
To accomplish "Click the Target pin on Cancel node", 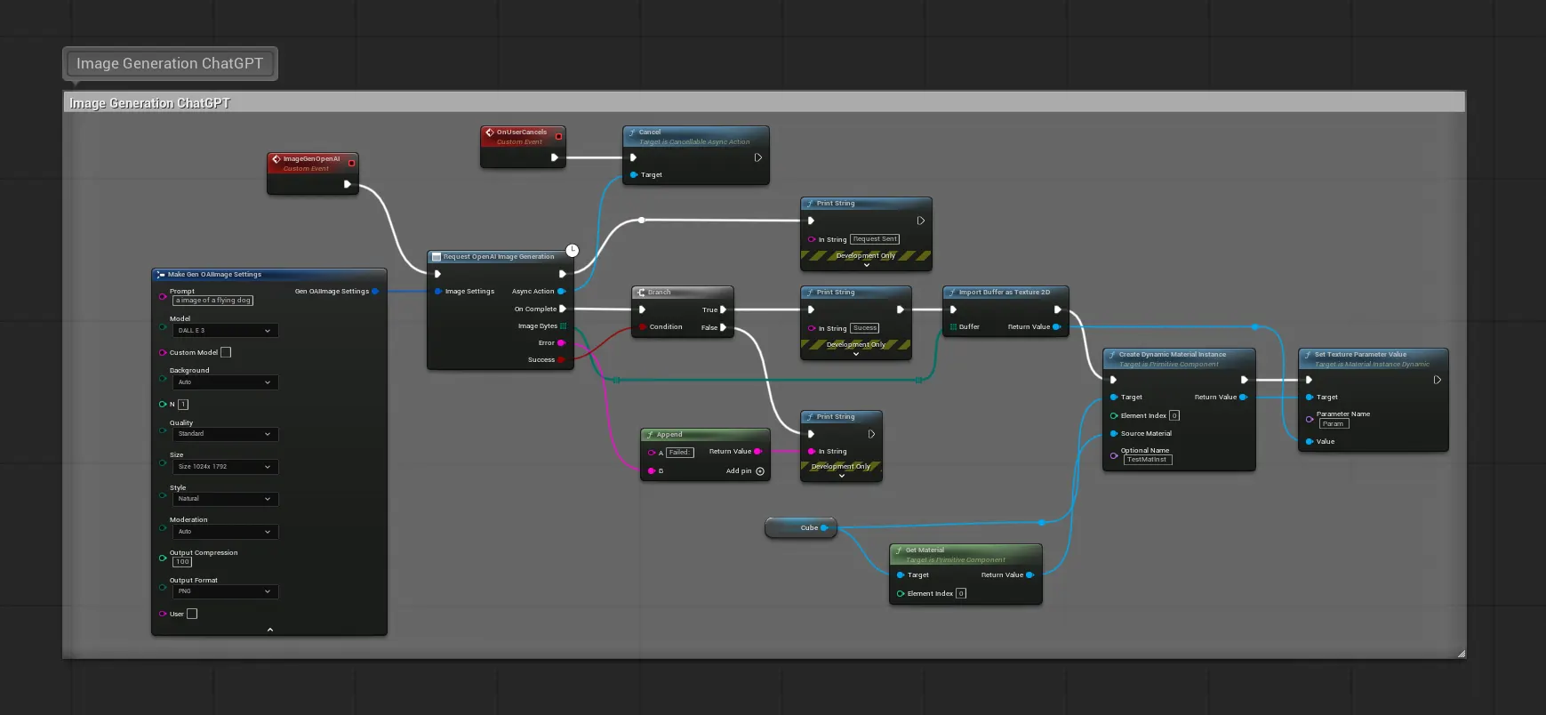I will [634, 174].
